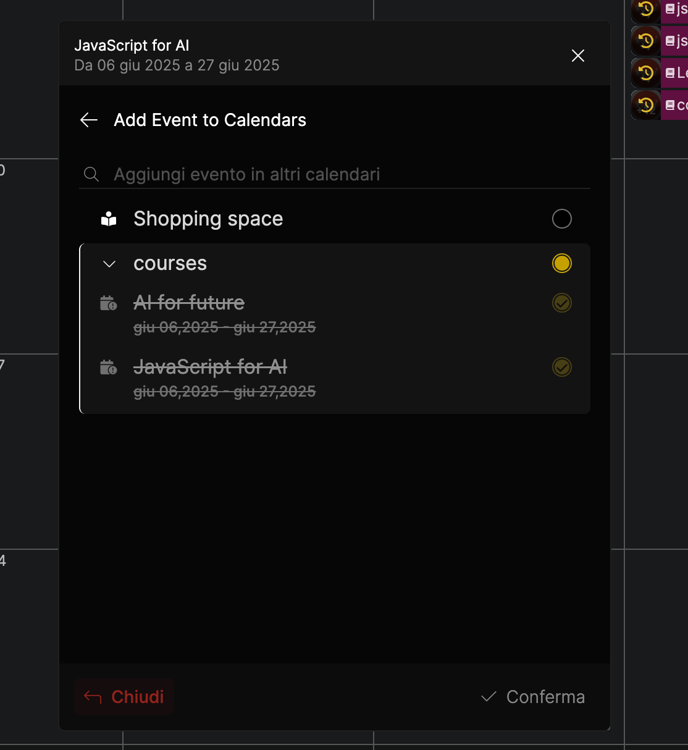This screenshot has width=688, height=750.
Task: Focus the Aggiungi evento in altri calendari field
Action: (x=335, y=174)
